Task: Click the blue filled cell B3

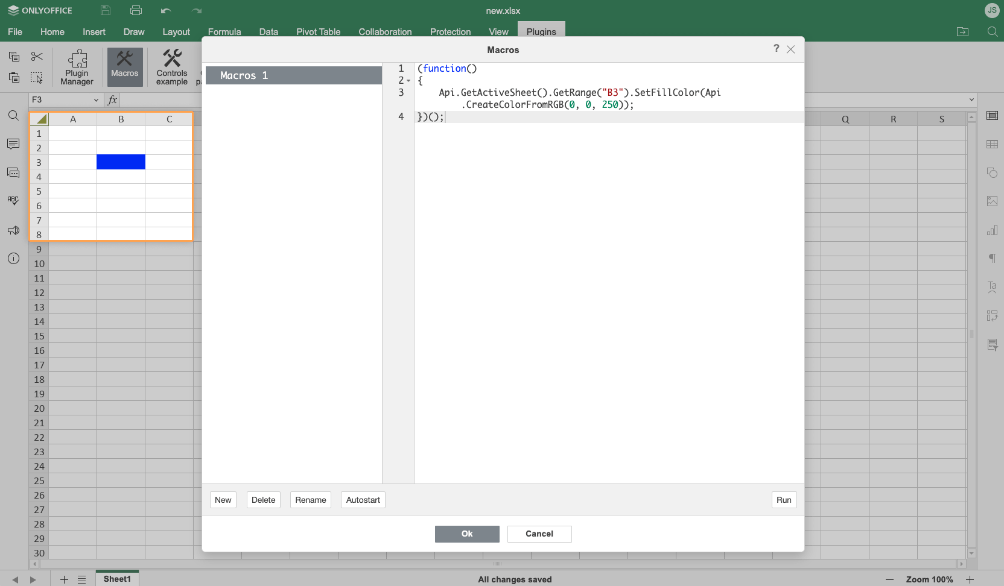Action: (121, 162)
